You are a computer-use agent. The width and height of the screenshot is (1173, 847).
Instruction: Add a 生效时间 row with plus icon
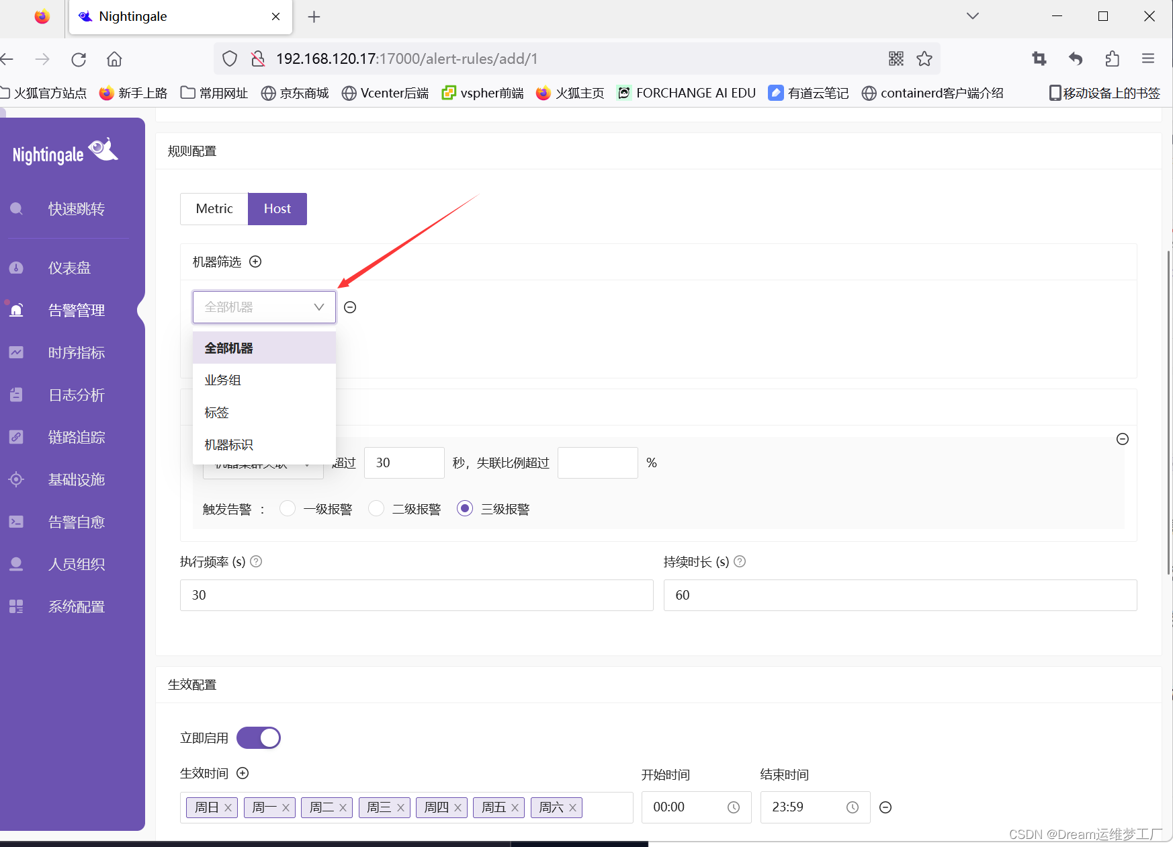click(x=243, y=773)
